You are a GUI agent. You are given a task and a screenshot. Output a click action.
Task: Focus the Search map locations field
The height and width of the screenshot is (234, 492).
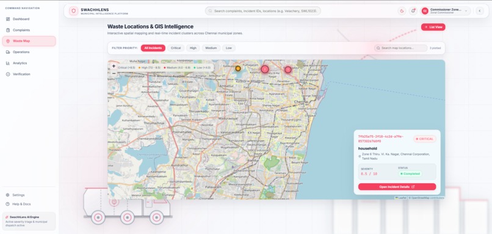pos(400,48)
